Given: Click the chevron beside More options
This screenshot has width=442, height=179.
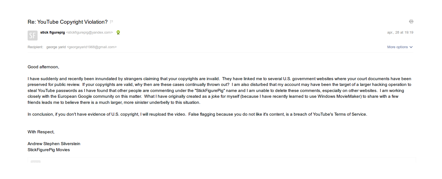Looking at the screenshot, I should pyautogui.click(x=411, y=47).
